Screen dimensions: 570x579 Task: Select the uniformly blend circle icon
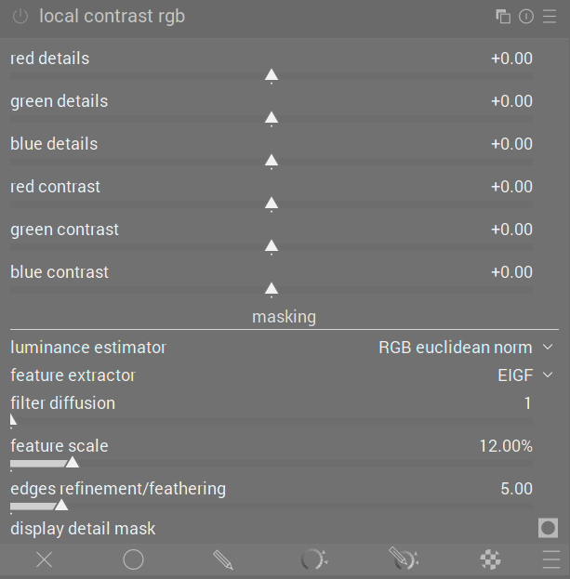pos(133,559)
